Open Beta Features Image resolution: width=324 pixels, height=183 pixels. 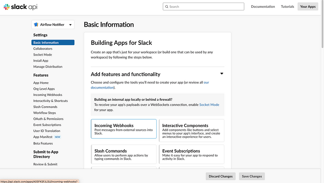(x=43, y=143)
